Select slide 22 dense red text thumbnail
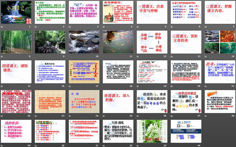The height and width of the screenshot is (147, 236). point(16,101)
